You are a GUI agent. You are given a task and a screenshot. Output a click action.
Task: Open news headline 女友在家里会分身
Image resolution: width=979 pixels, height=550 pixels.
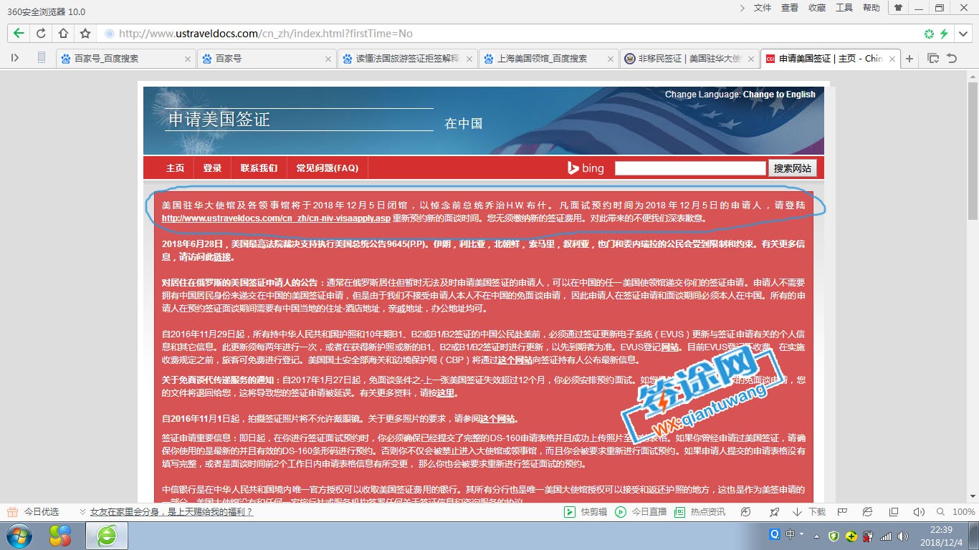171,512
